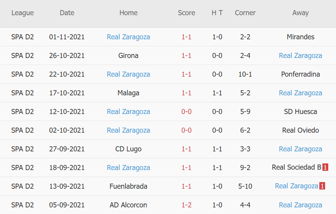Click the Mirandes away team name

pyautogui.click(x=300, y=37)
